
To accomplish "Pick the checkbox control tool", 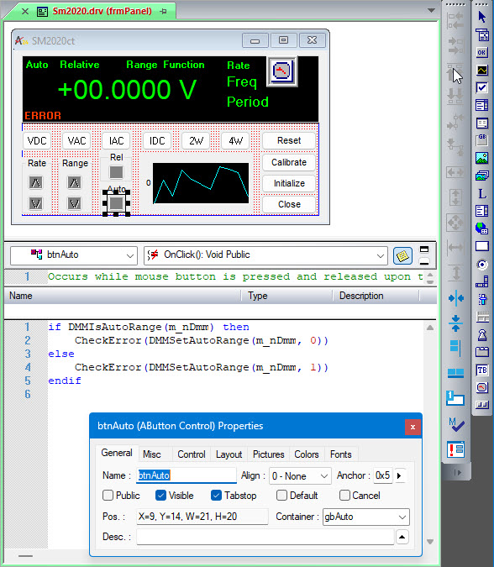I will (x=481, y=87).
